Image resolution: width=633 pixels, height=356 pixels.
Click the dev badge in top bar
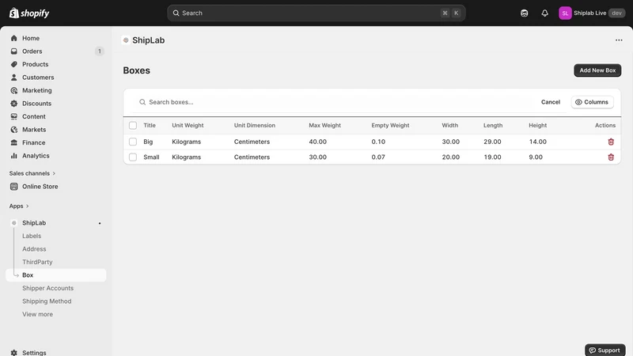616,13
